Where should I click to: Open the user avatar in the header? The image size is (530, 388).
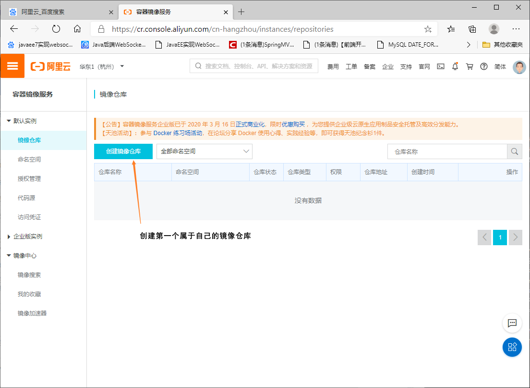tap(519, 67)
